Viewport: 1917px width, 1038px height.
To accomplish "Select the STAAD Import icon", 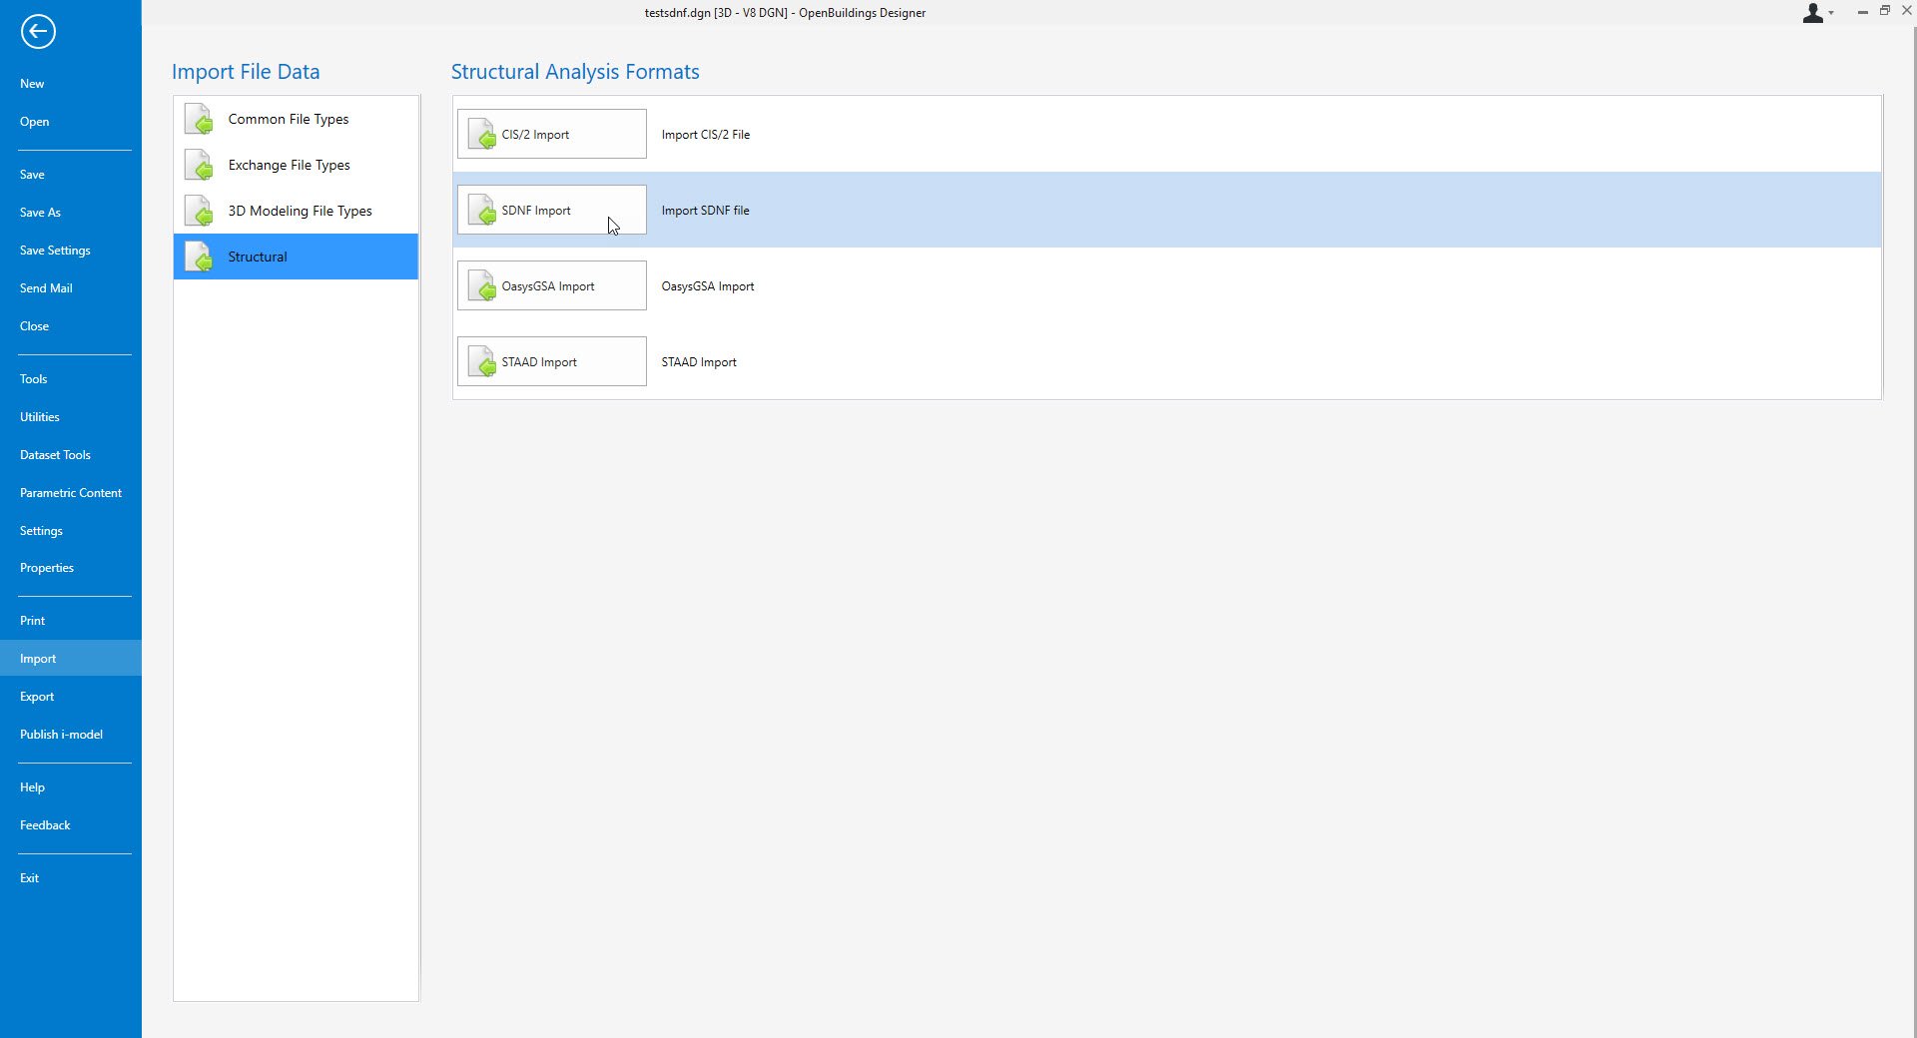I will [x=483, y=361].
